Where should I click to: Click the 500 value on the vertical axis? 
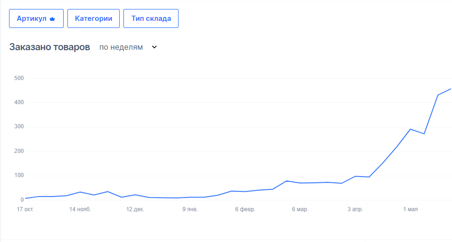click(x=19, y=78)
